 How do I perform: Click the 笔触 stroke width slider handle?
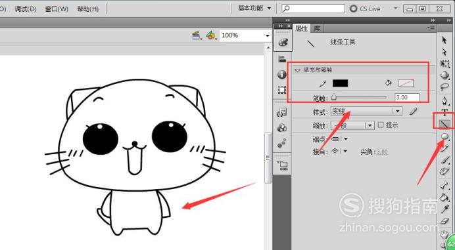(334, 97)
